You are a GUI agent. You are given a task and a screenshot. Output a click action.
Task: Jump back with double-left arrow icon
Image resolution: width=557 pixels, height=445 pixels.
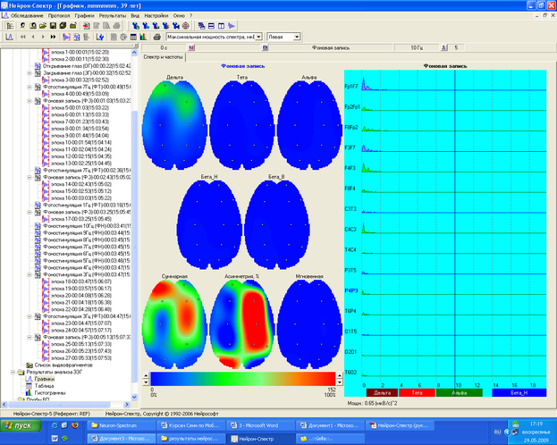tap(23, 37)
